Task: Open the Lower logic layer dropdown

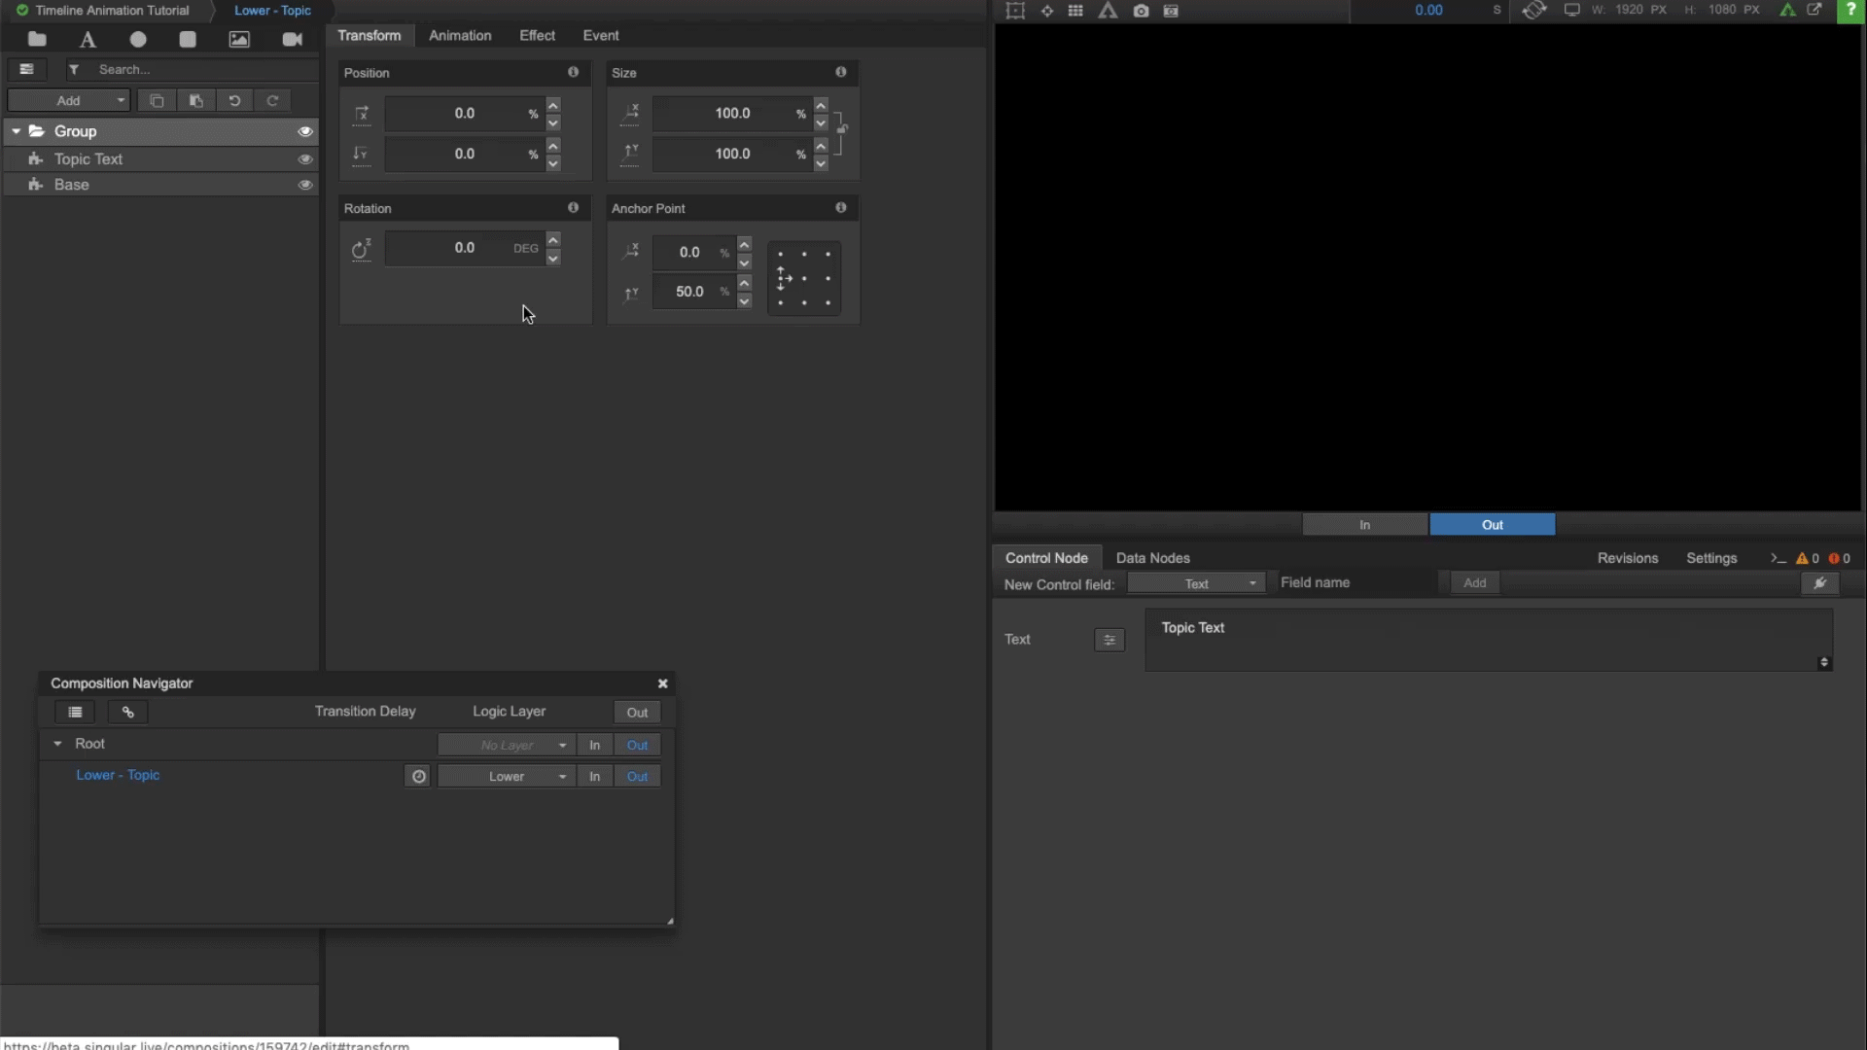Action: [x=507, y=776]
